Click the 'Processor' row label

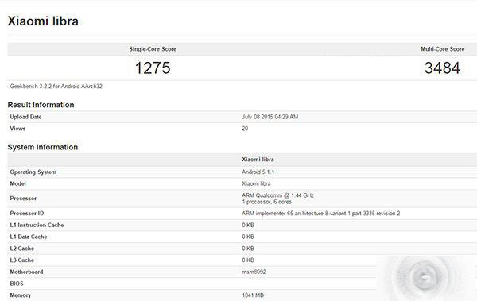(x=23, y=199)
